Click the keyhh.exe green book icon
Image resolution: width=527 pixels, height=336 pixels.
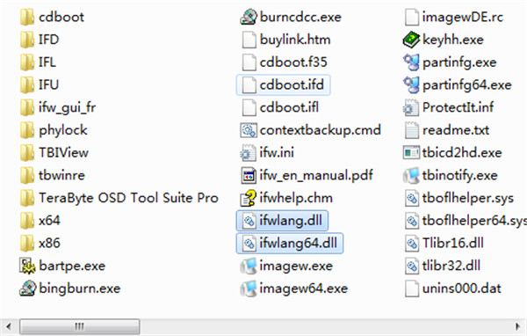click(411, 40)
